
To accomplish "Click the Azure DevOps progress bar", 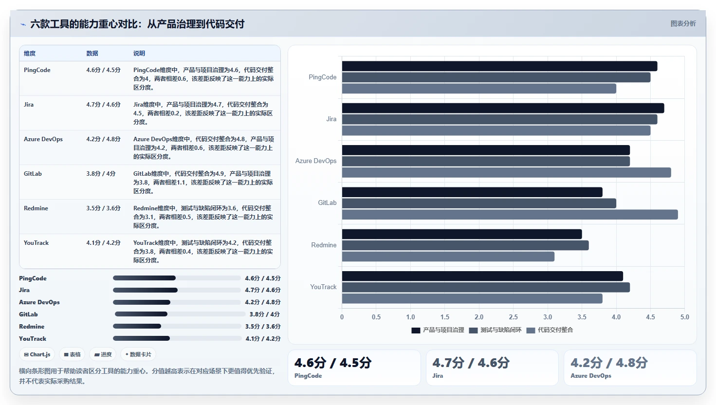I will [x=177, y=302].
